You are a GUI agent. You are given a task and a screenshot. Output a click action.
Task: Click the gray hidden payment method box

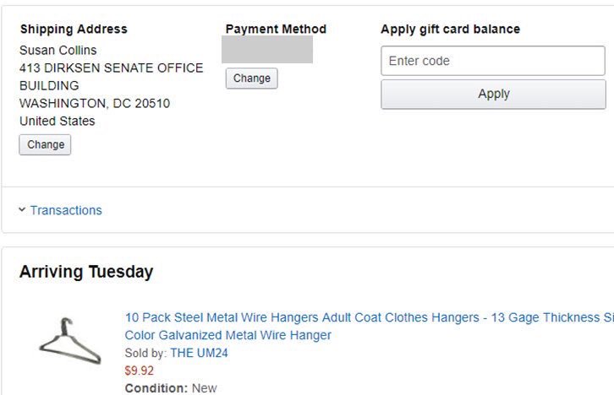click(267, 50)
